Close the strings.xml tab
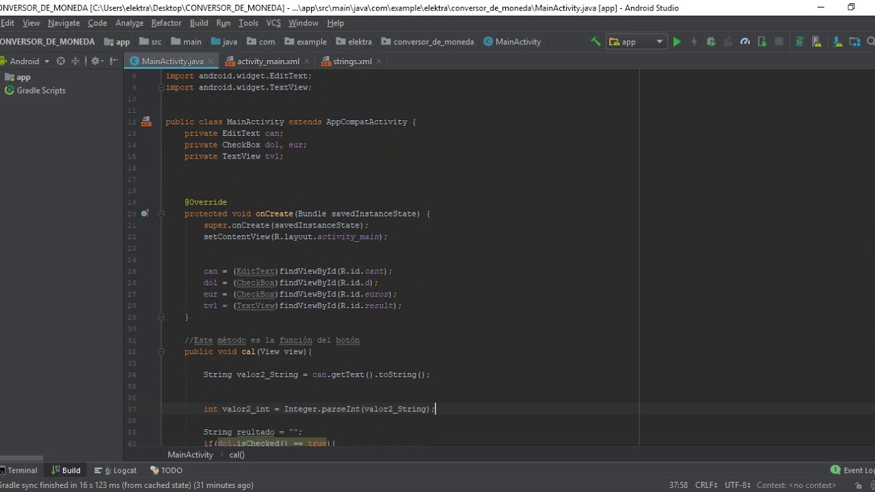The height and width of the screenshot is (492, 875). click(379, 61)
